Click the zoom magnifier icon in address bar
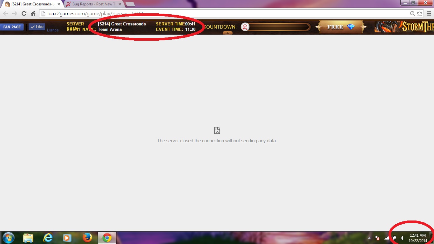Screen dimensions: 434x244 click(x=412, y=13)
